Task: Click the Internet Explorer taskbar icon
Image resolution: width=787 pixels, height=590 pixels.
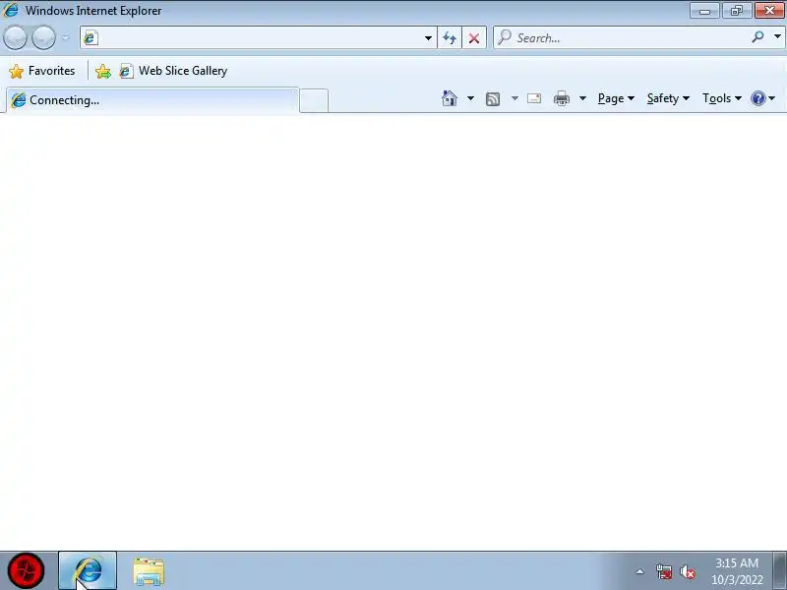Action: coord(88,571)
